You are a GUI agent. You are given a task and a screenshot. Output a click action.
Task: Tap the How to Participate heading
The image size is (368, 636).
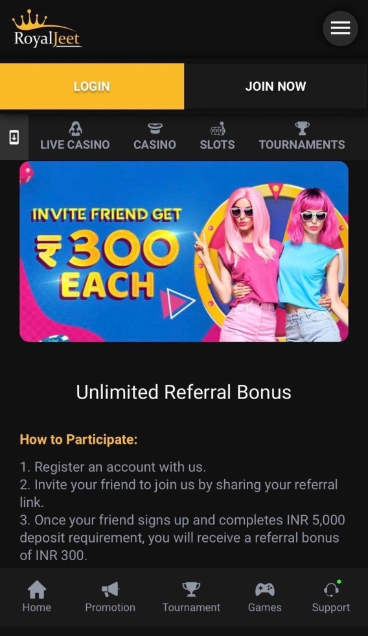(x=78, y=439)
